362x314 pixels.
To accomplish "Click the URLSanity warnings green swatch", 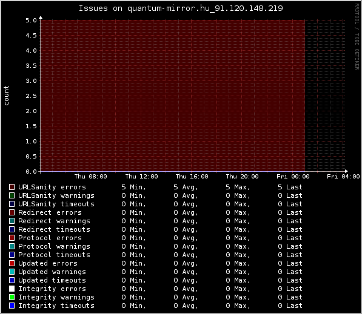I will pyautogui.click(x=12, y=195).
